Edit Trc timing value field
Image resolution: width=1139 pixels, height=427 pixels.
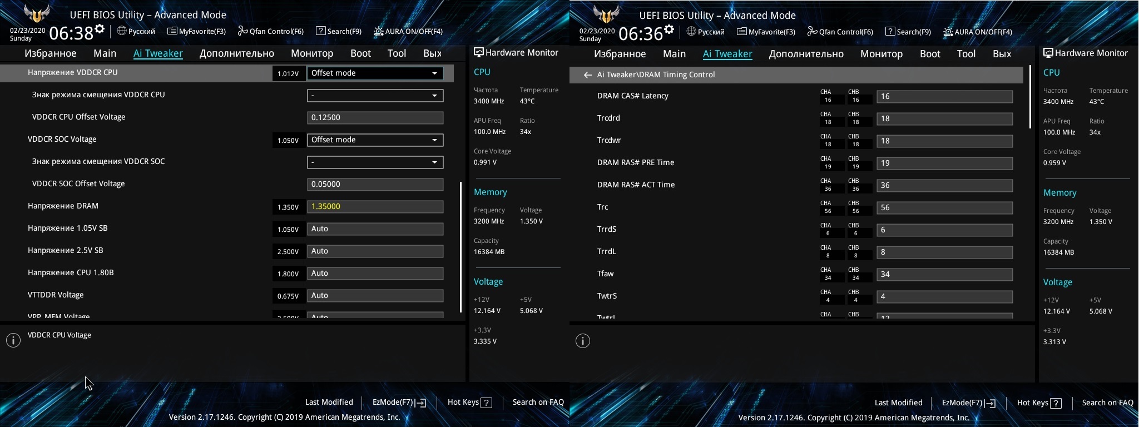tap(944, 207)
